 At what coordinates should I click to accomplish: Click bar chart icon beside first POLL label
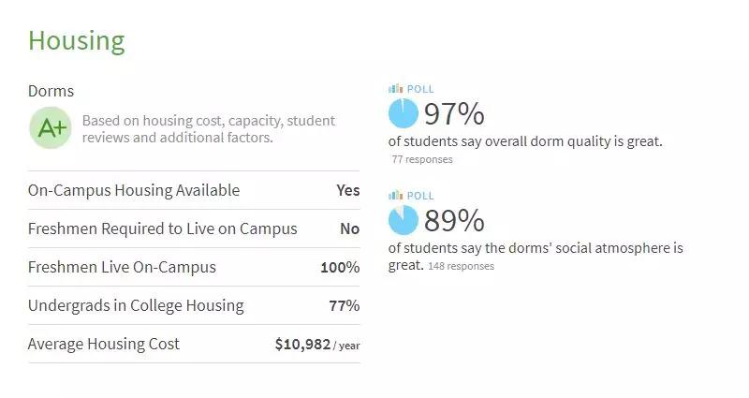click(x=395, y=89)
